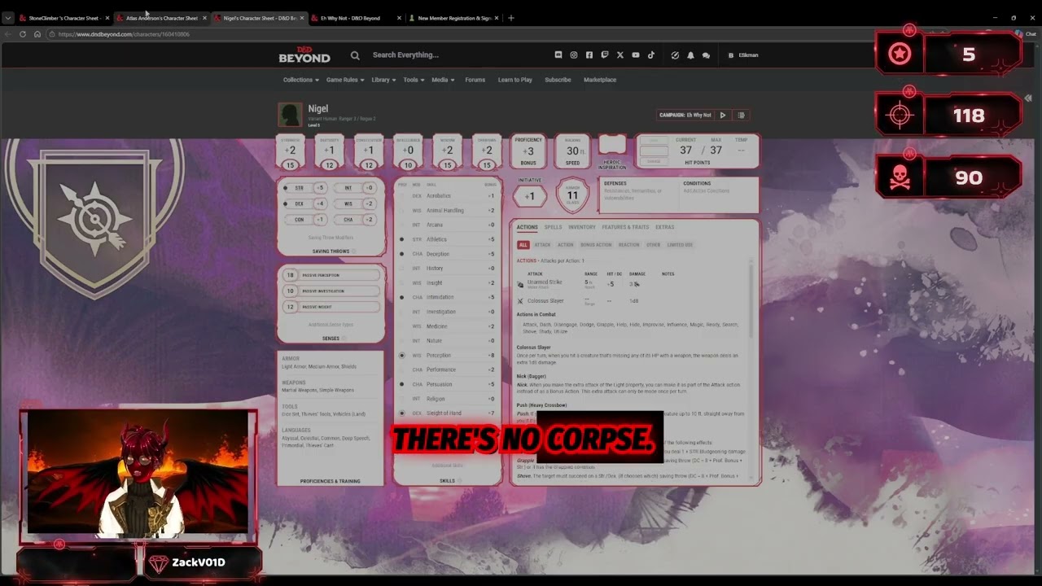
Task: Open the X (Twitter) social icon
Action: point(620,55)
